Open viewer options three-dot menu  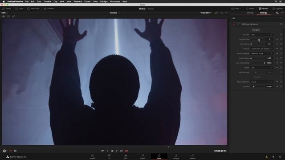point(227,13)
